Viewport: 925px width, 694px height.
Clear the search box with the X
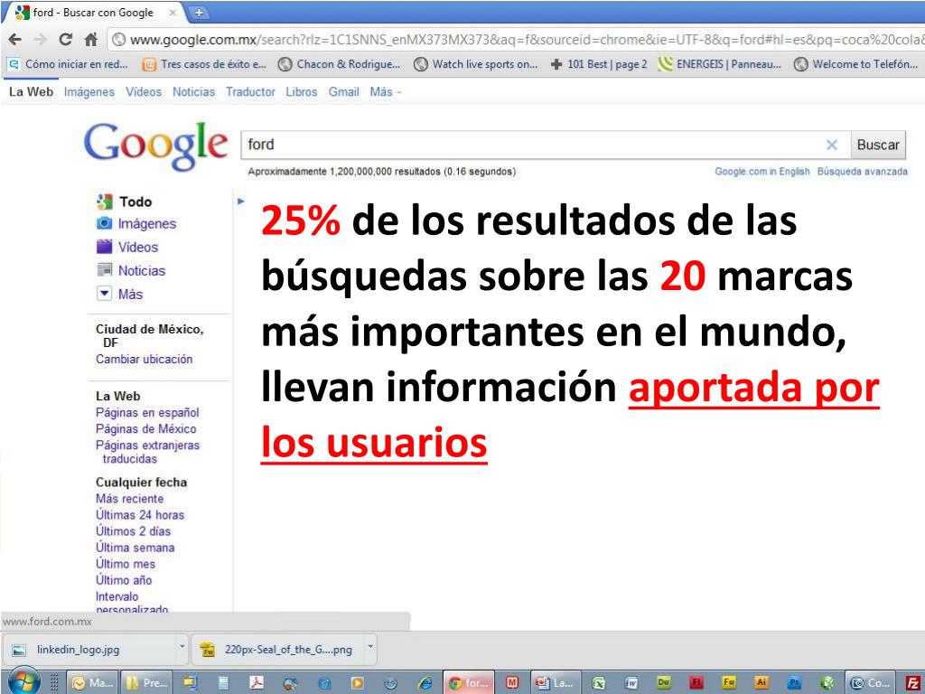832,145
